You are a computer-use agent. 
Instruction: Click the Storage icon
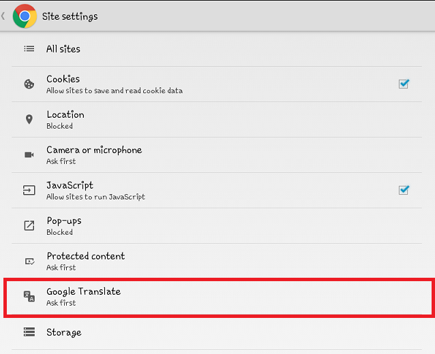[29, 332]
